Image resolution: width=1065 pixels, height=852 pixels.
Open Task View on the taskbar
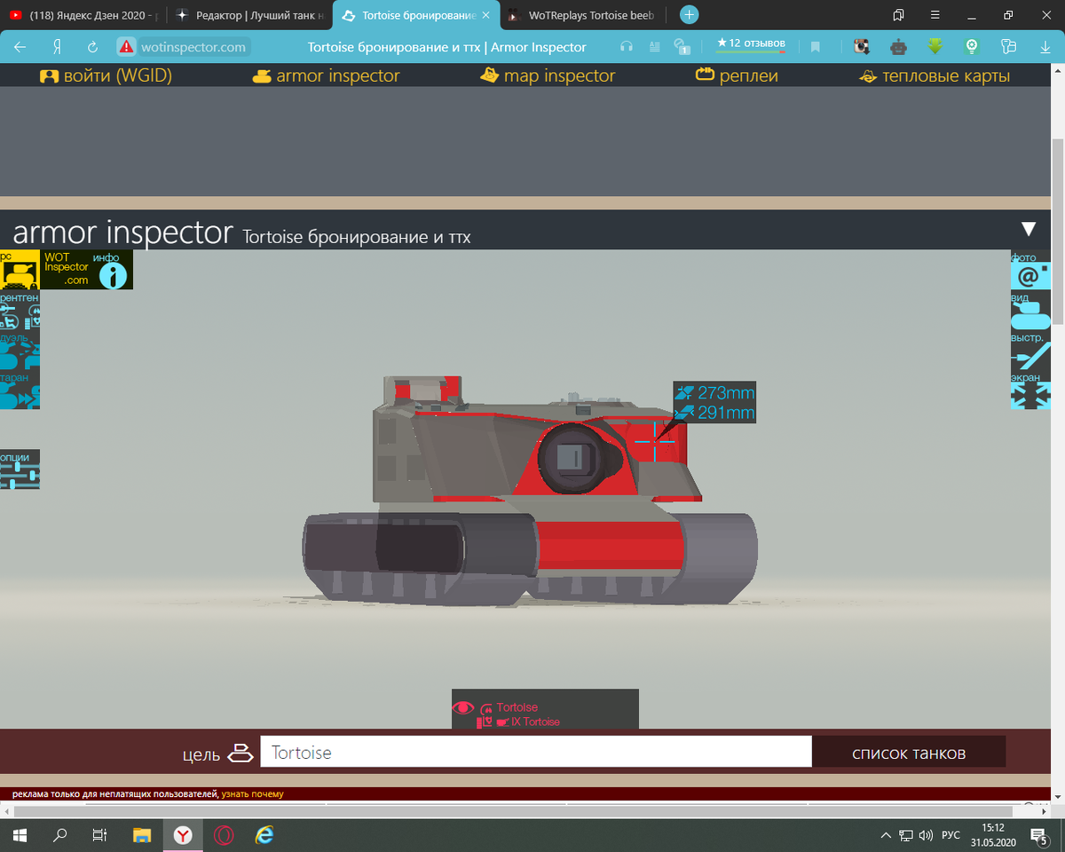pos(100,835)
